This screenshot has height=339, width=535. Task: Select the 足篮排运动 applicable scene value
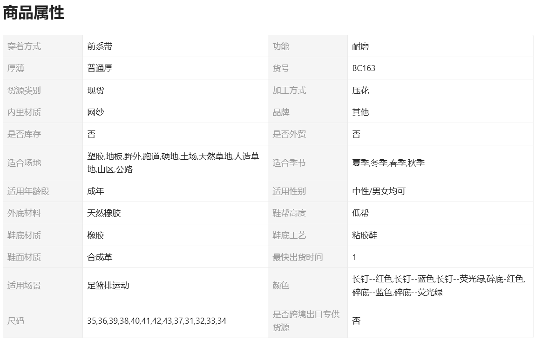click(108, 286)
